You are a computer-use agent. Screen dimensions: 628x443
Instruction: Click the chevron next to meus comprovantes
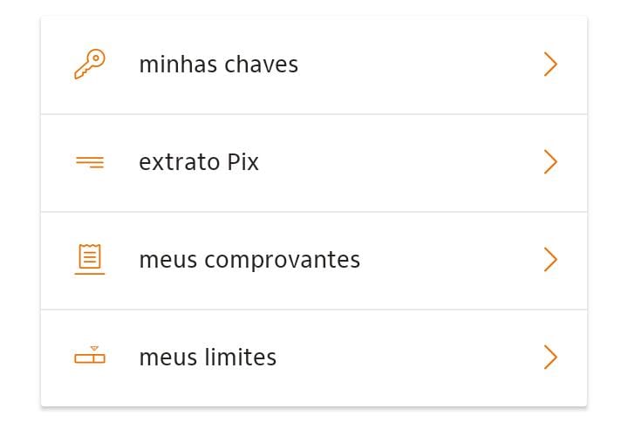pos(550,260)
